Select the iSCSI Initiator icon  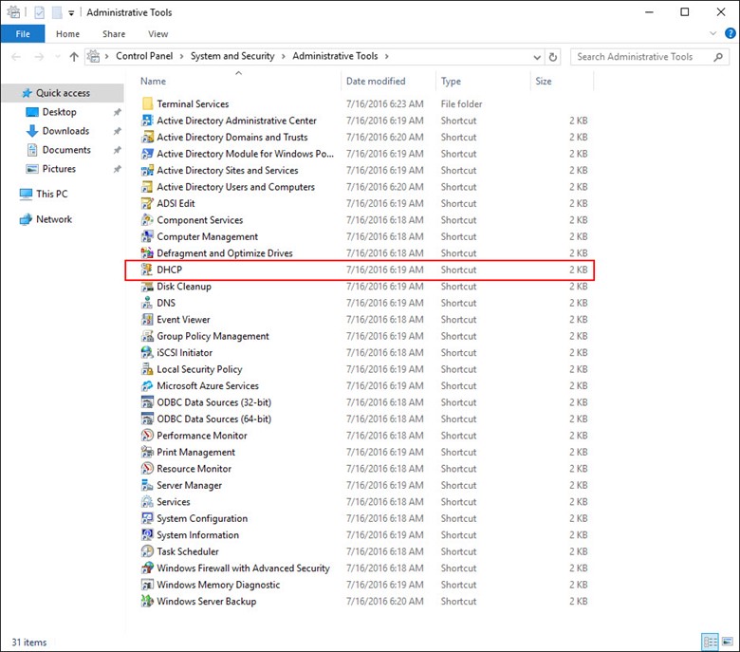147,352
